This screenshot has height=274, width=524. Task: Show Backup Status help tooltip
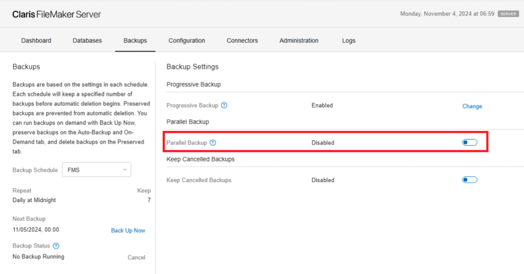click(56, 246)
